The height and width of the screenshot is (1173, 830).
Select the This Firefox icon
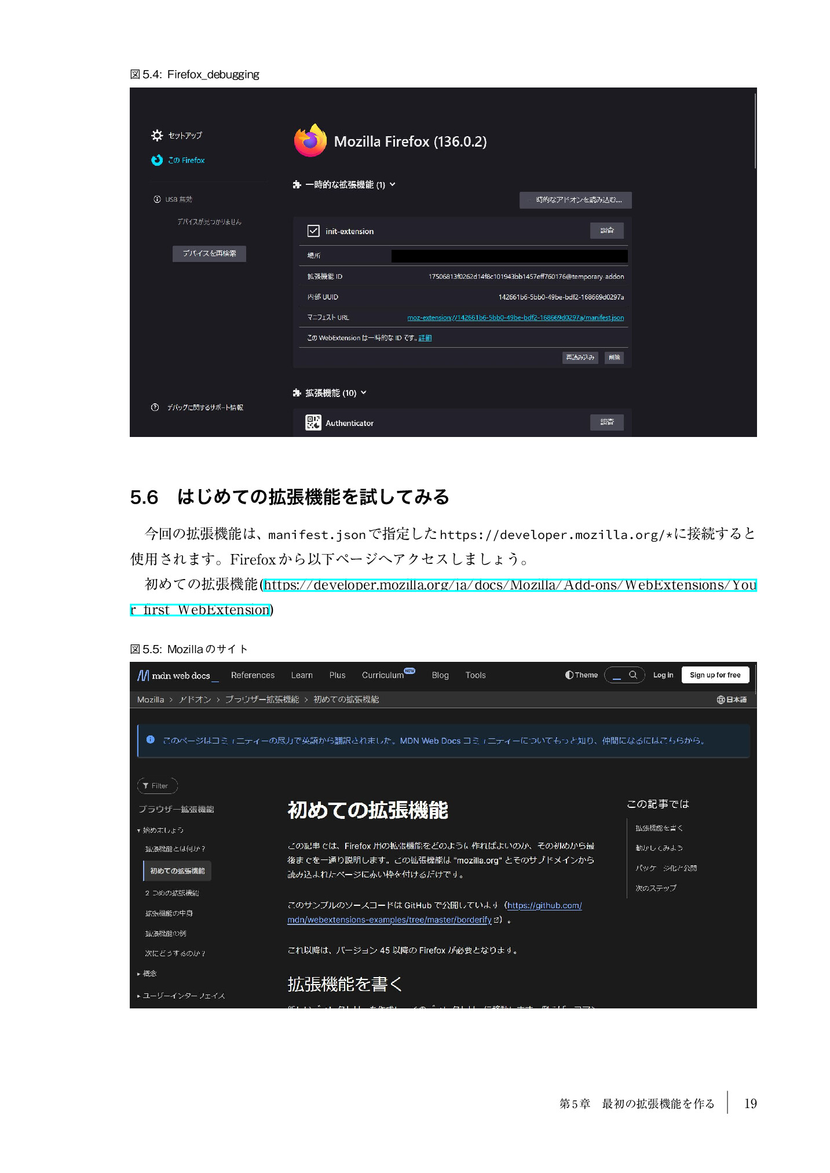click(x=157, y=161)
